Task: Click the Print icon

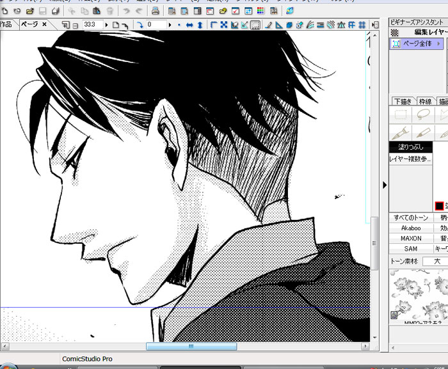Action: [x=156, y=11]
